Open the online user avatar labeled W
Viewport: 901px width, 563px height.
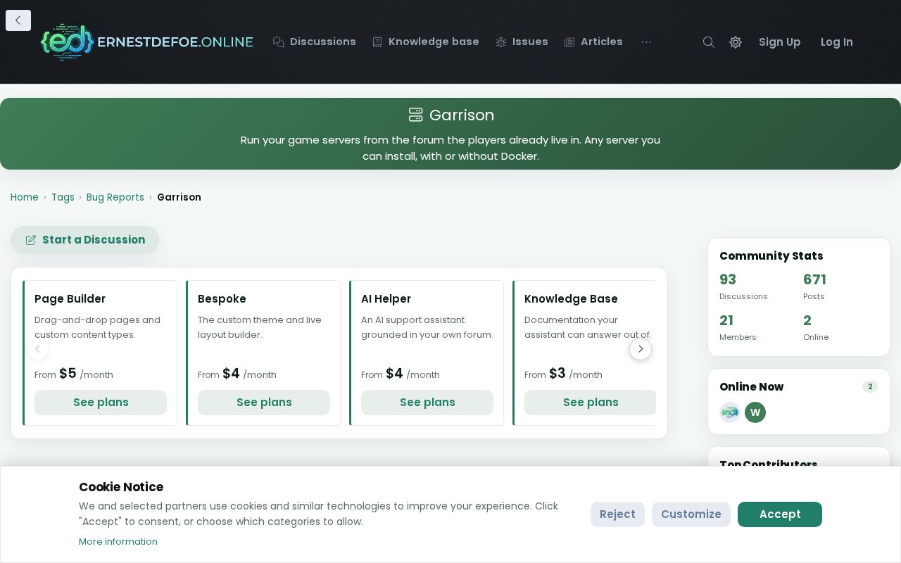tap(755, 412)
